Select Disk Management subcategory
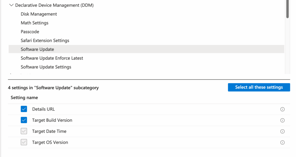Viewport: 296px width, 157px height. (x=39, y=14)
